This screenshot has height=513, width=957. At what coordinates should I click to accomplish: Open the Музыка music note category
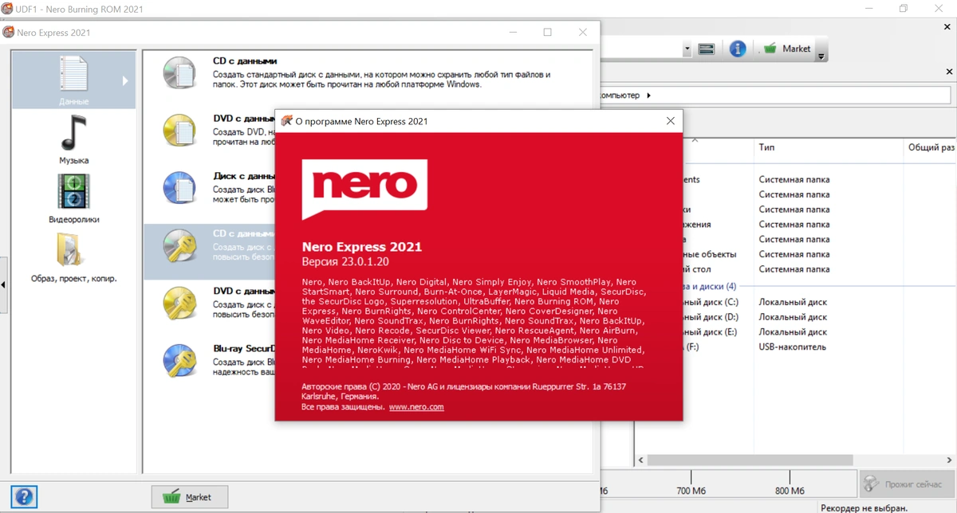[73, 133]
